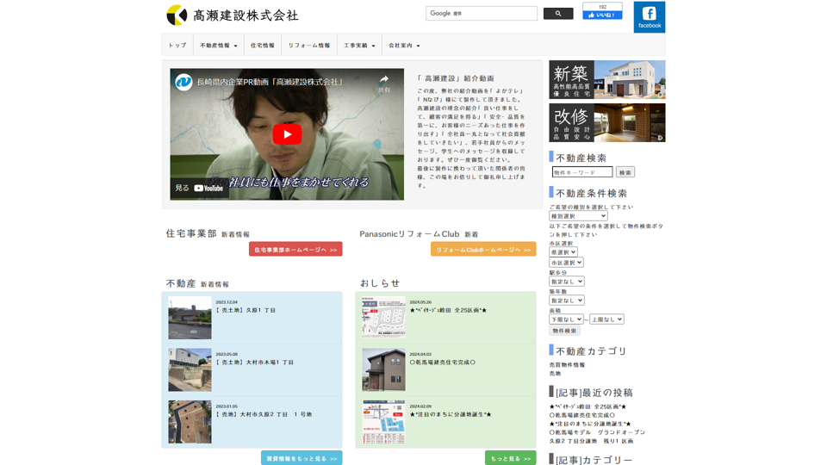Go to the 住宅情報 menu item
827x465 pixels.
coord(263,46)
